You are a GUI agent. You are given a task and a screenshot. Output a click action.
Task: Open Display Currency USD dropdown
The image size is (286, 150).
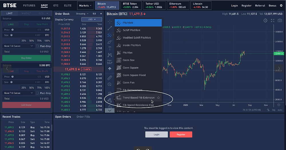[92, 19]
